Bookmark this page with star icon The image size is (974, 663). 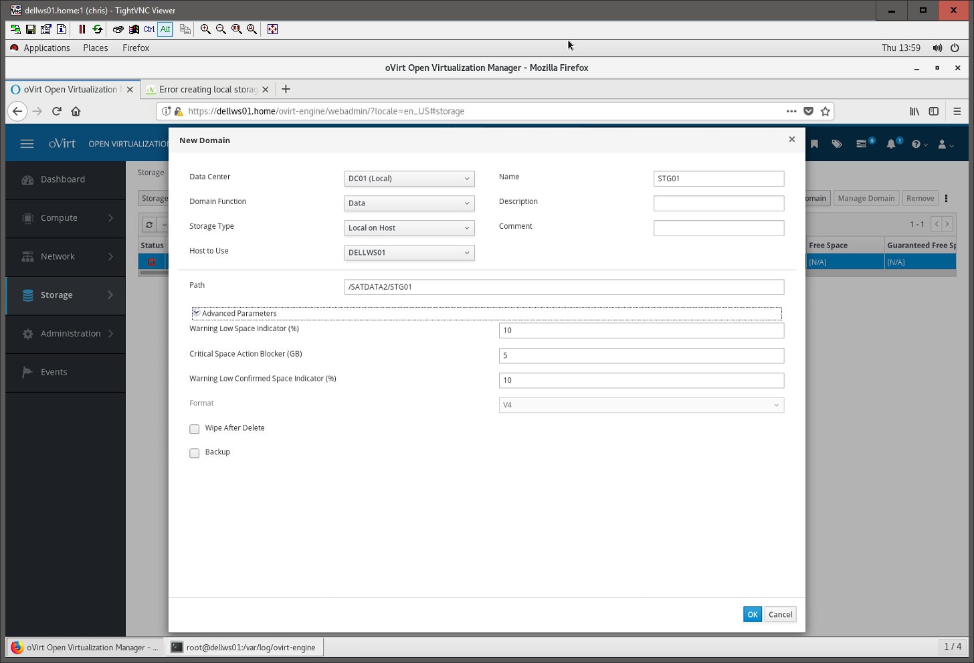click(825, 112)
